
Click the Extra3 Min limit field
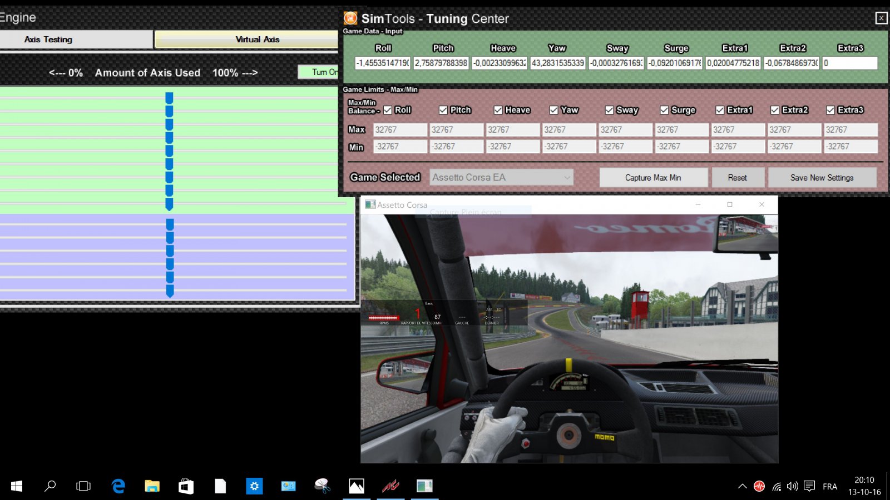tap(851, 146)
